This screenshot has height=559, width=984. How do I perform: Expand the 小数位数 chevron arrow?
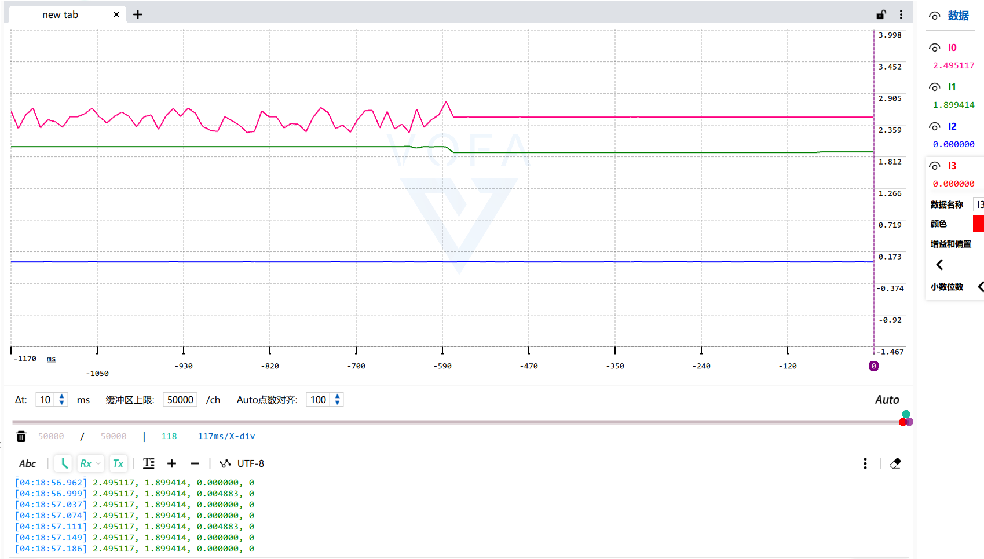coord(981,287)
